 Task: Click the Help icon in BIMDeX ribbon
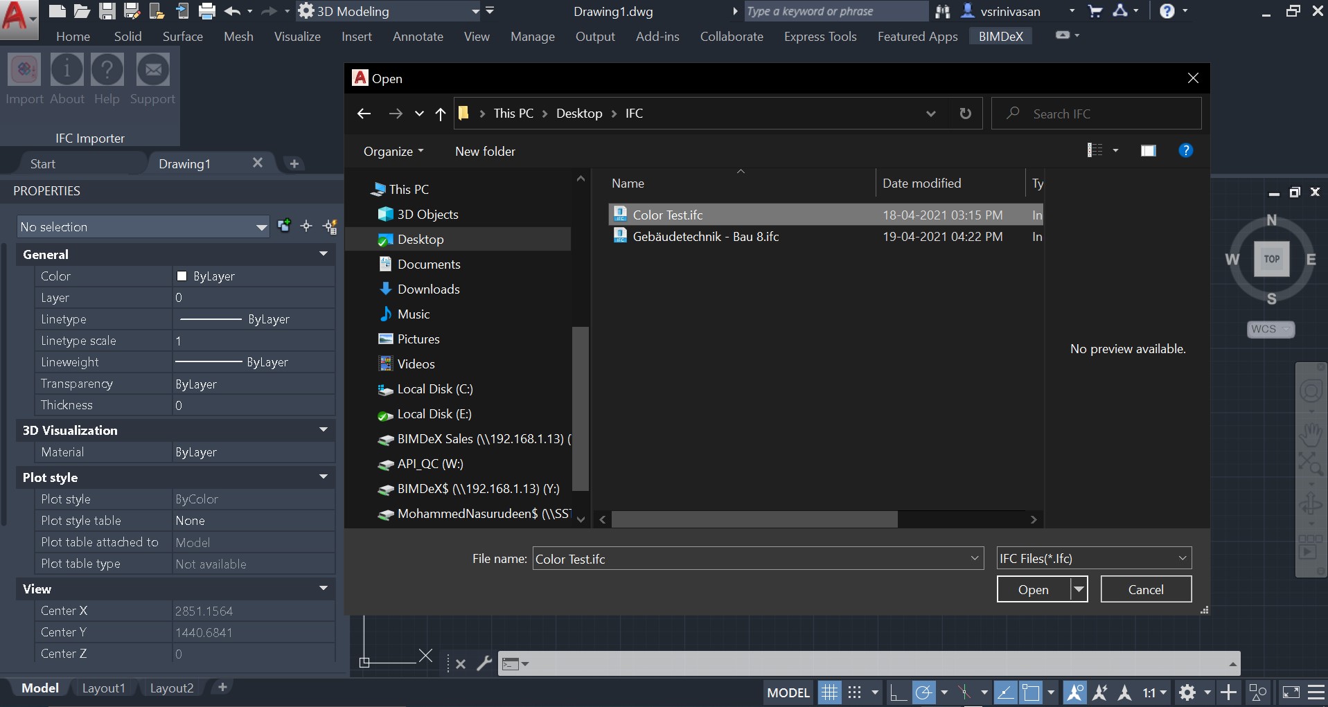107,70
